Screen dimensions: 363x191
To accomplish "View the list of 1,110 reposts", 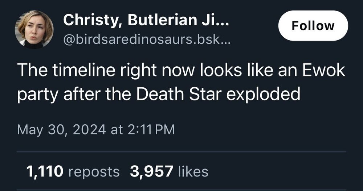I will tap(73, 171).
